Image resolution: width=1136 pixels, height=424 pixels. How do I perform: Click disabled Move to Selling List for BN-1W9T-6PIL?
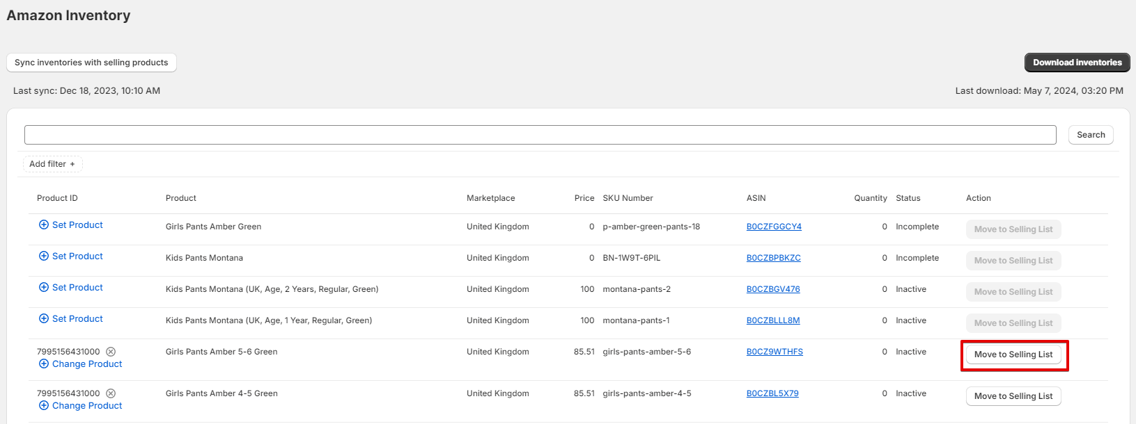coord(1013,261)
